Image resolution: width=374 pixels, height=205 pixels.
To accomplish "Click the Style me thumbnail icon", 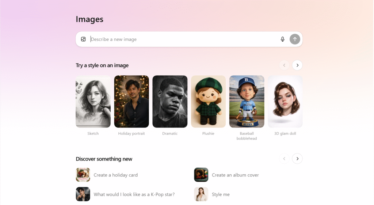I will pyautogui.click(x=201, y=194).
